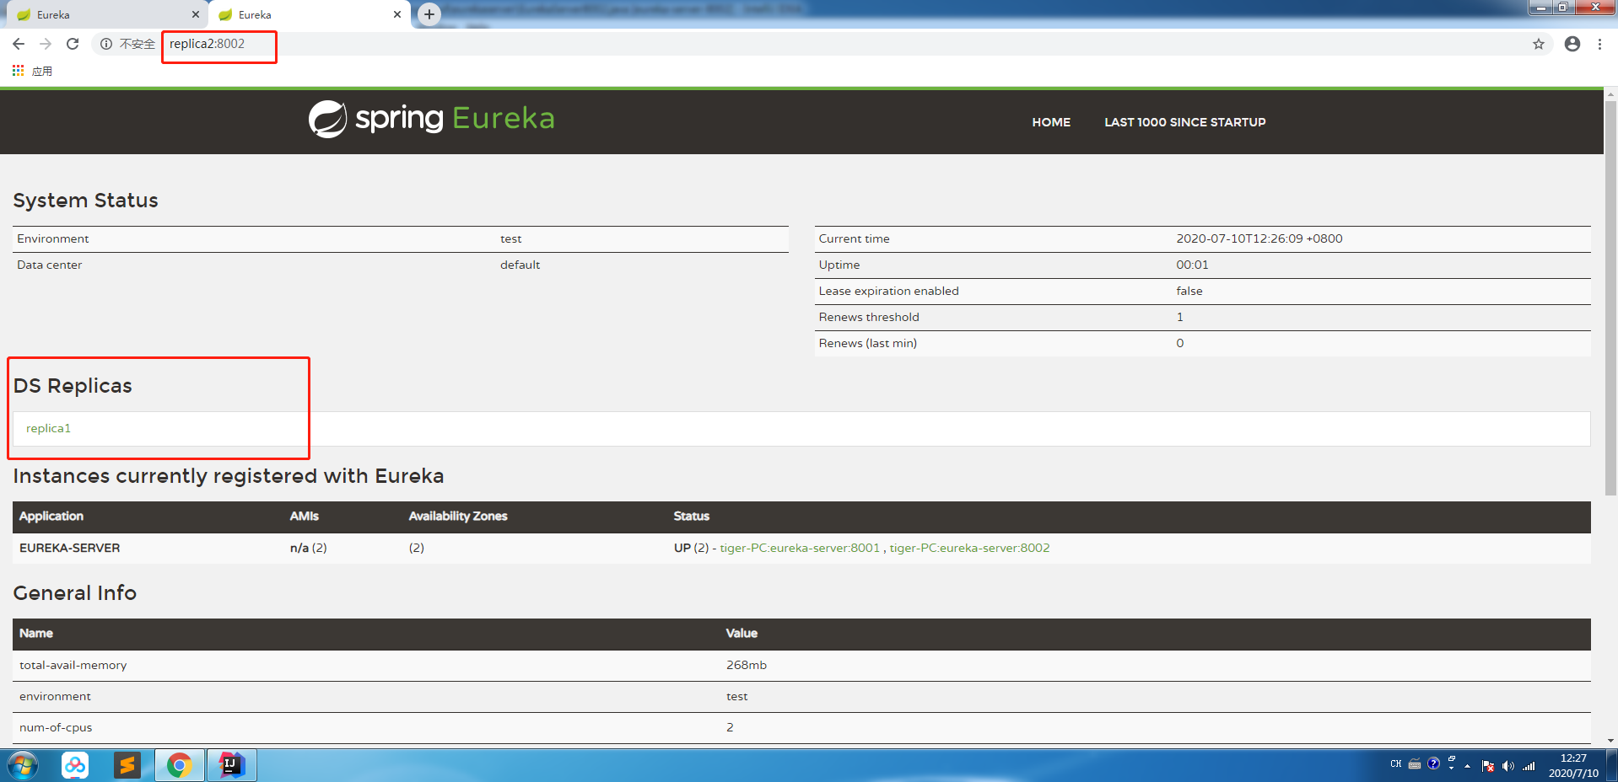Open tiger-PC:eureka-server:8001 instance link

[x=800, y=548]
